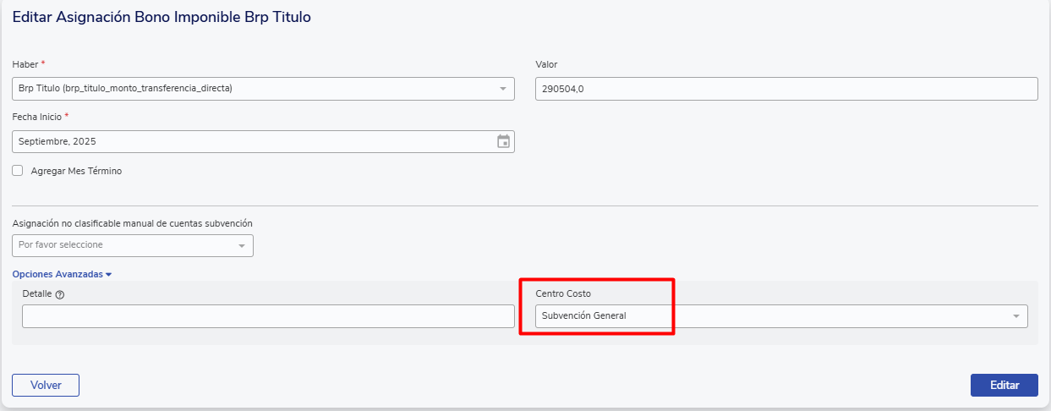
Task: Click the Centro Costo field label
Action: 563,293
